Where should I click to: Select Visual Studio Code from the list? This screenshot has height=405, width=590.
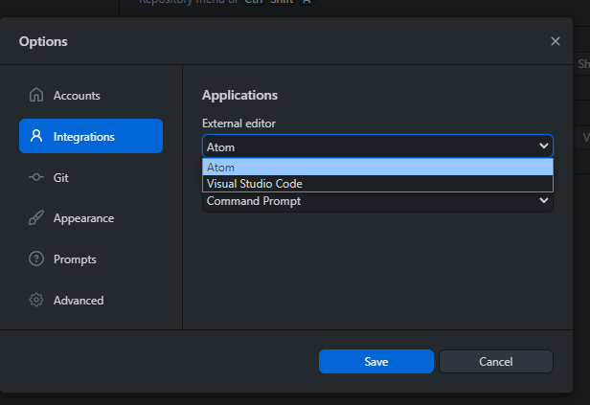[377, 184]
